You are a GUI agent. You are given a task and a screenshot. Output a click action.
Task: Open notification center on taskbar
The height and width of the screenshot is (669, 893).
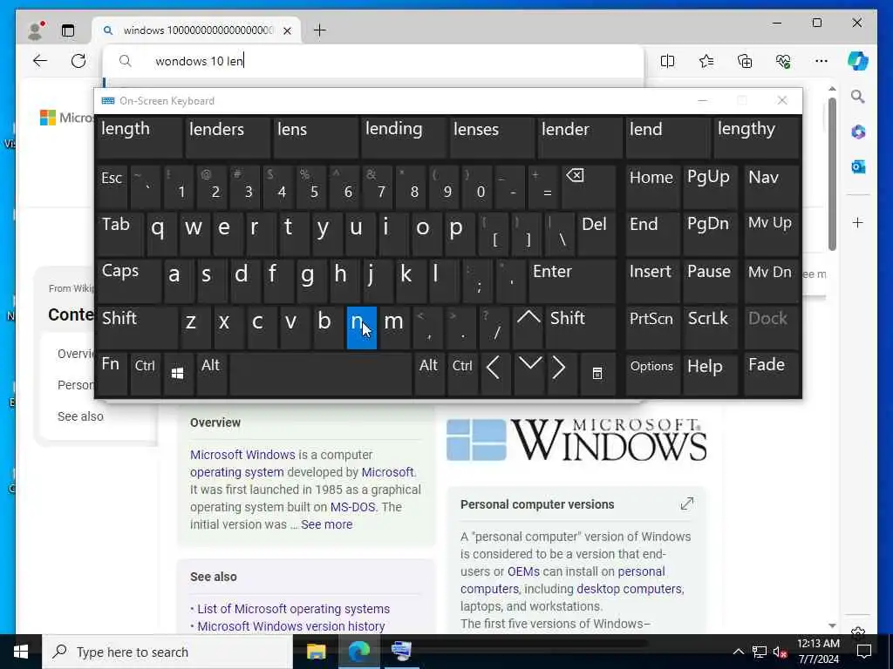coord(864,652)
